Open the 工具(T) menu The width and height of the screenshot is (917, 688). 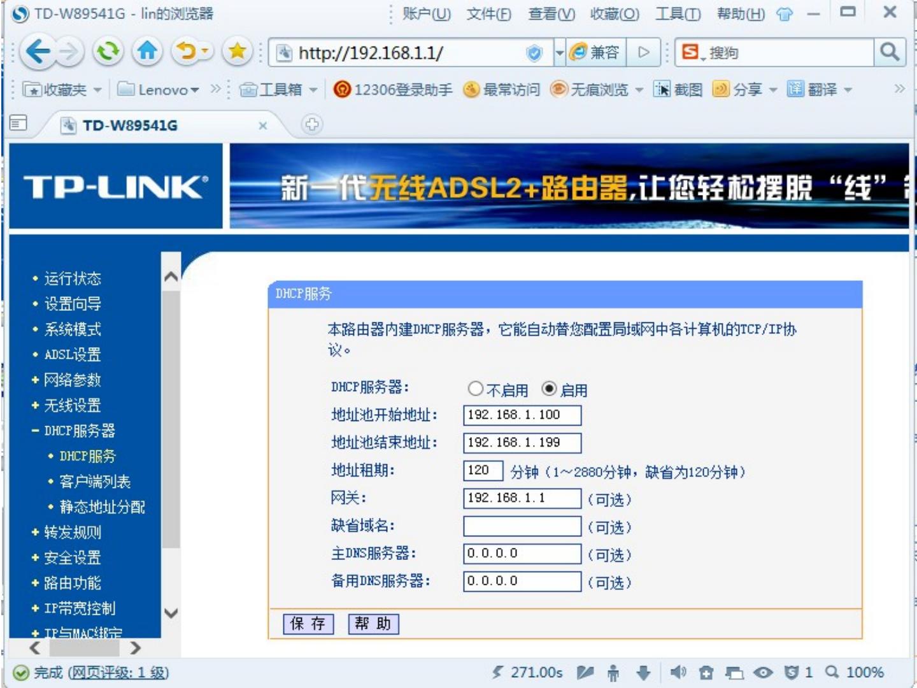(x=678, y=14)
